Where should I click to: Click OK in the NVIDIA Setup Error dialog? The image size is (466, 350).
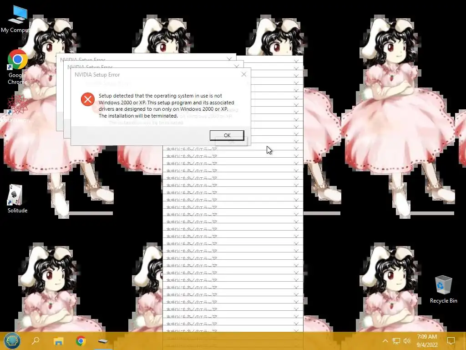[x=227, y=135]
